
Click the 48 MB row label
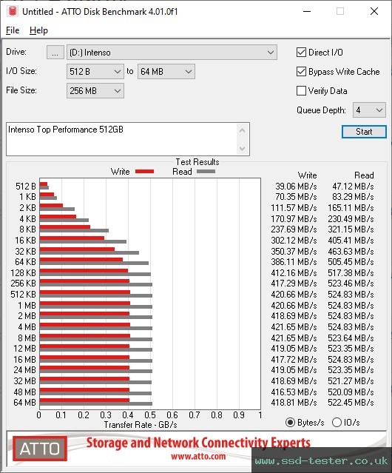[24, 392]
